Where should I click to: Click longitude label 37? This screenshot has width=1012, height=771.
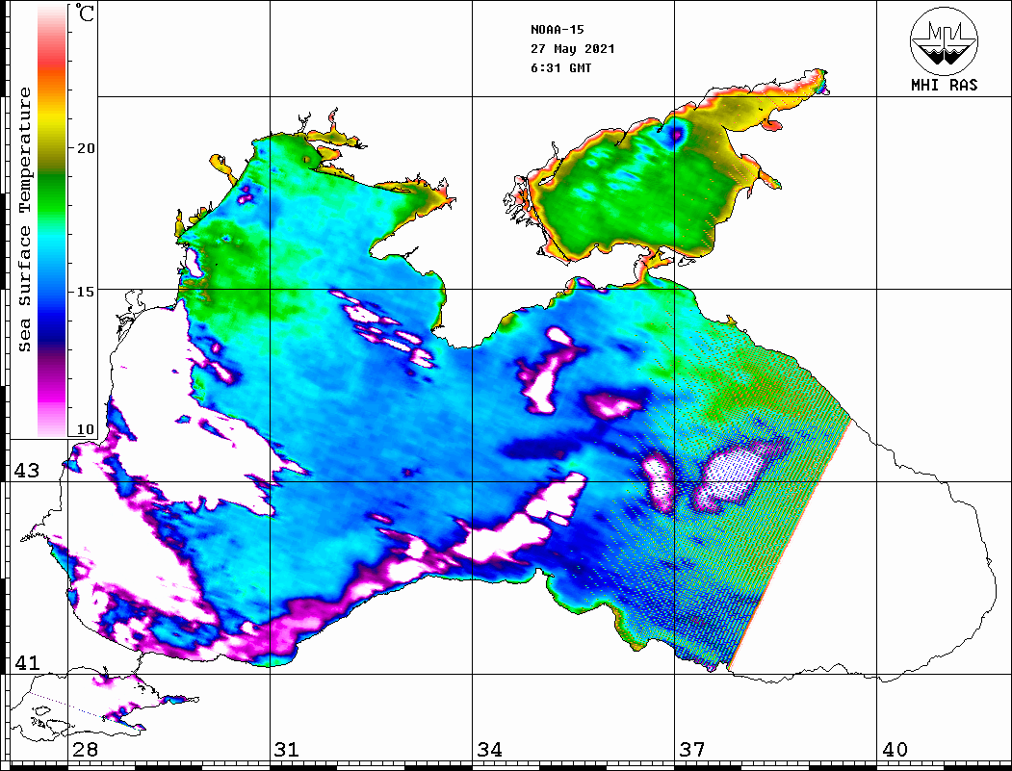691,749
